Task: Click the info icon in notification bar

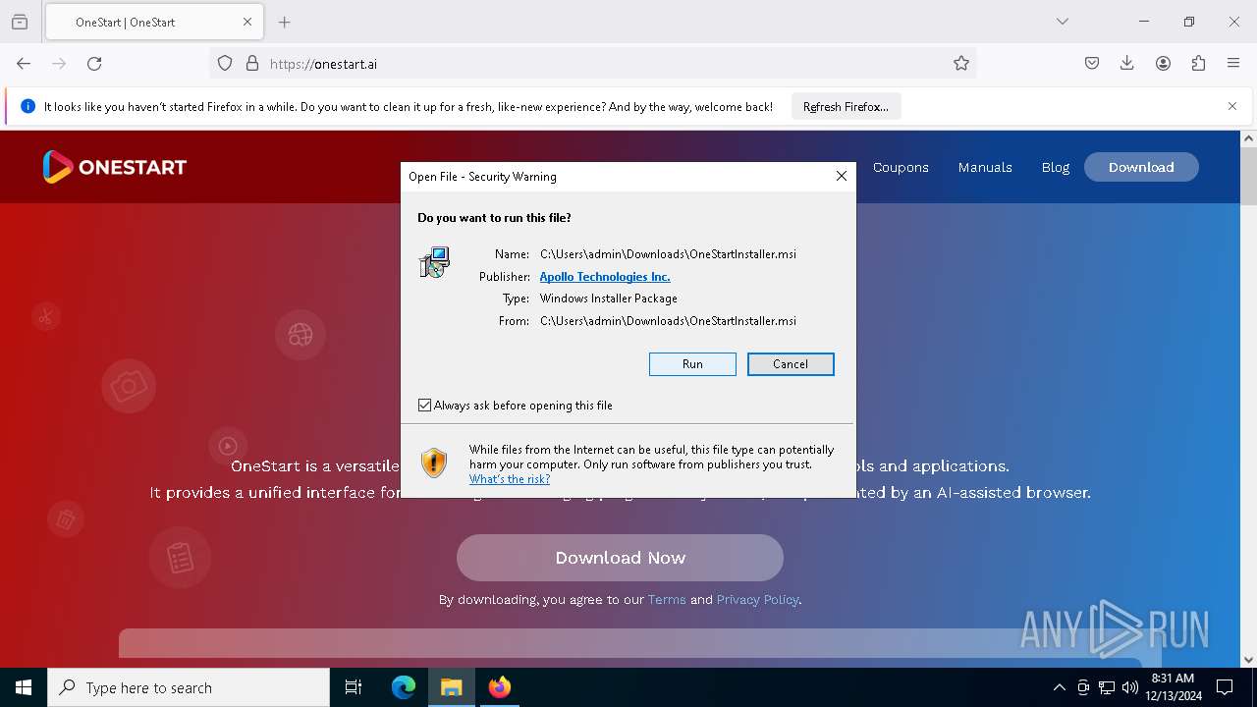Action: point(27,106)
